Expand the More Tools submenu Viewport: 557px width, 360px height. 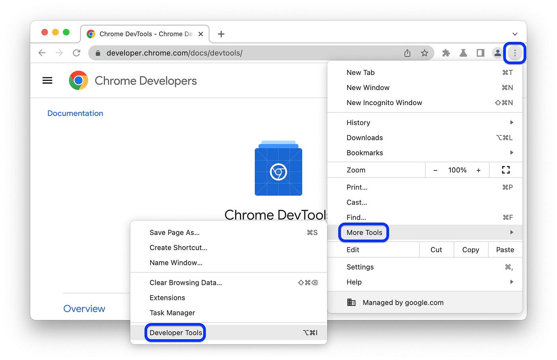point(425,233)
